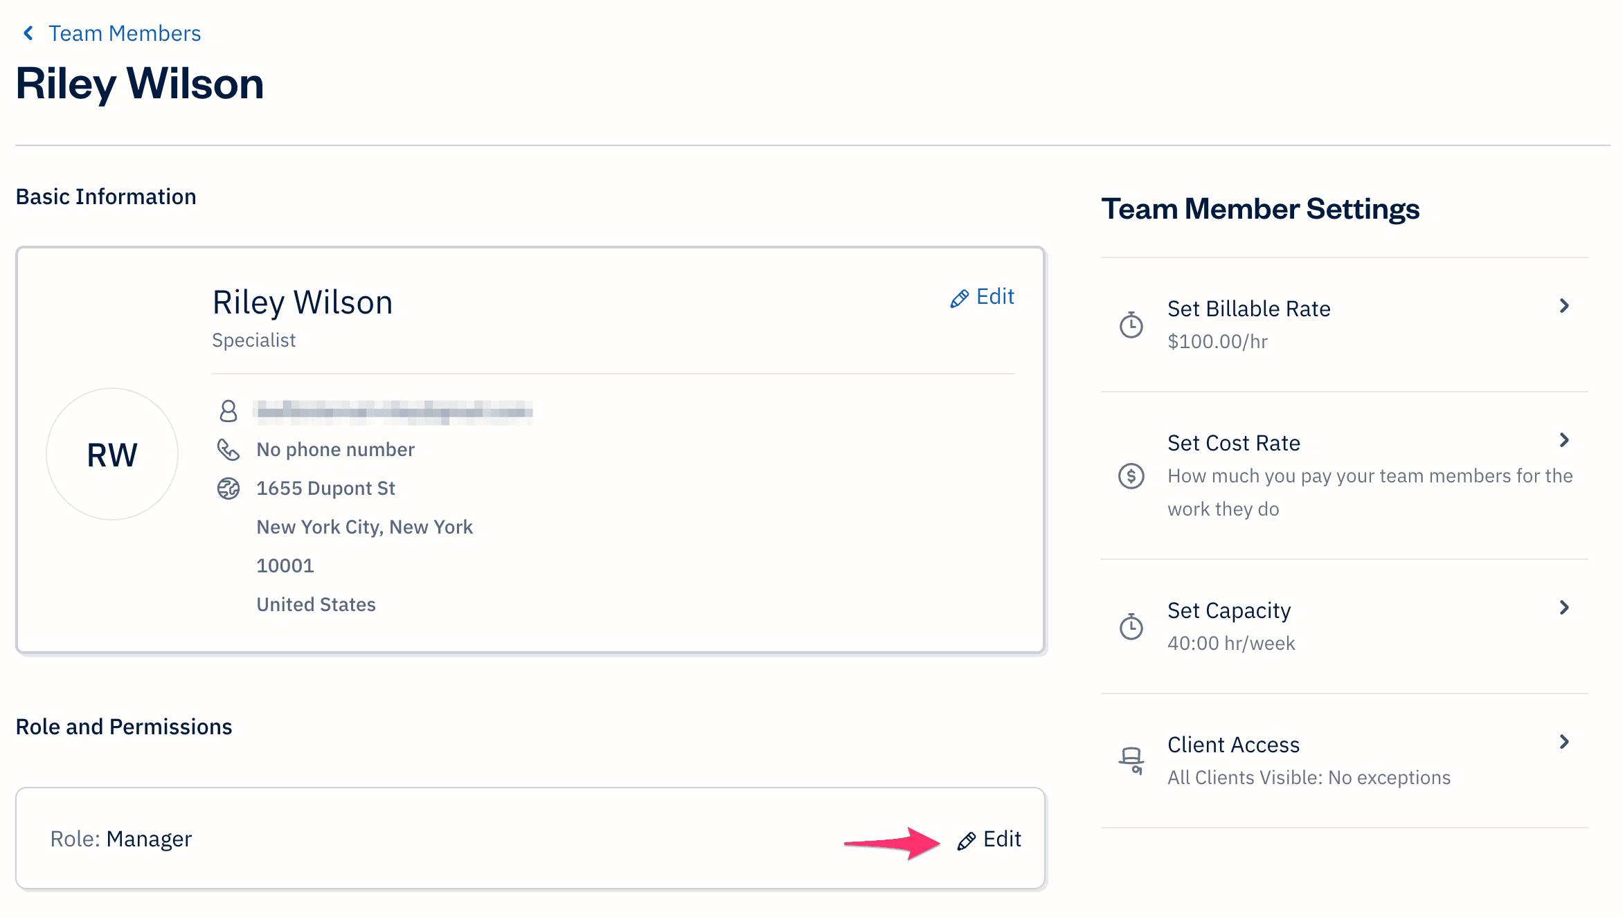Click the user profile icon next to email
The height and width of the screenshot is (917, 1623).
(x=228, y=410)
